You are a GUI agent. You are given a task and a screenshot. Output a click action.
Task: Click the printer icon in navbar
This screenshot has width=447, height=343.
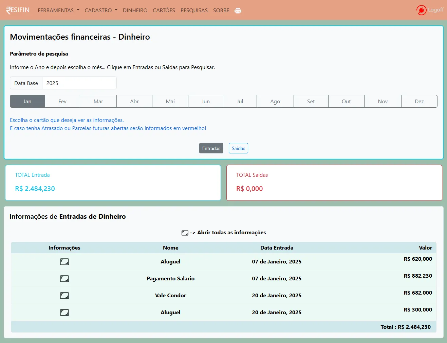(238, 10)
